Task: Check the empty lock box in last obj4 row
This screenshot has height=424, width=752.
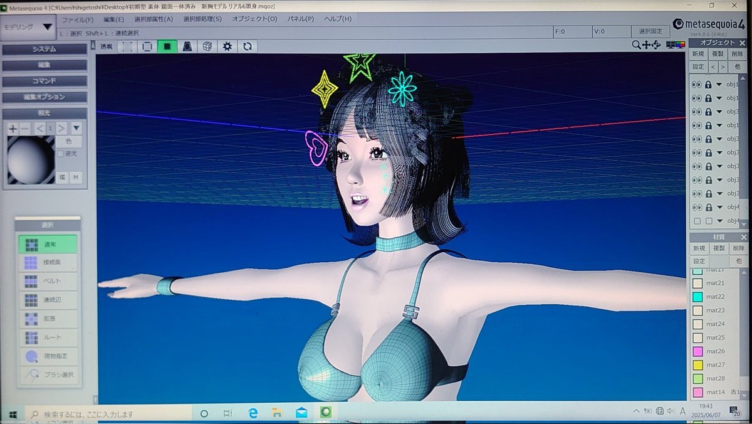Action: 708,221
